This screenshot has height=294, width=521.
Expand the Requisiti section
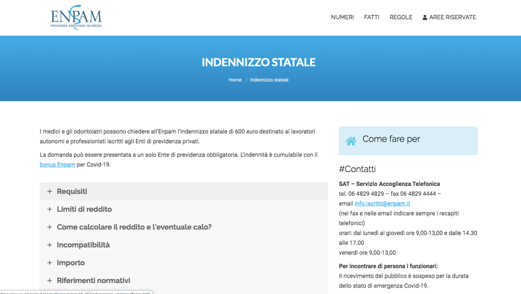72,191
